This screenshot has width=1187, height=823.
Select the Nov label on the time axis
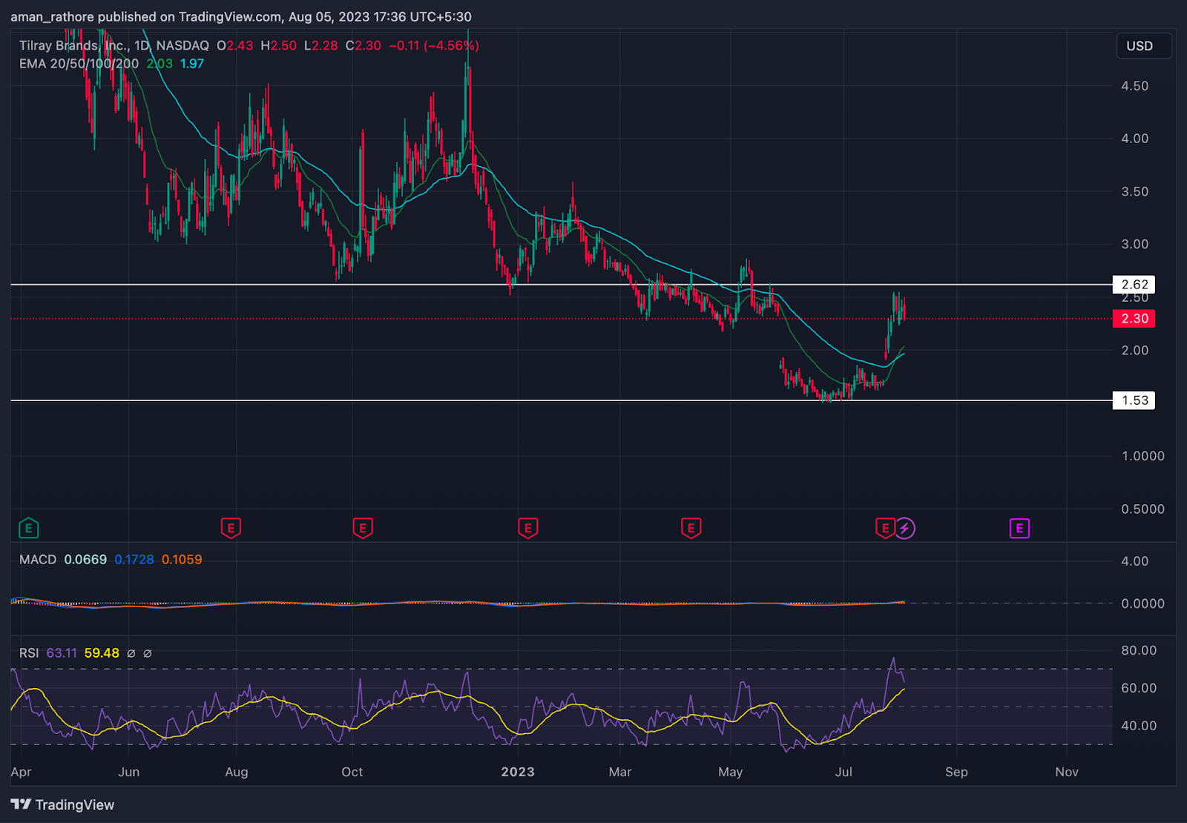coord(1067,772)
